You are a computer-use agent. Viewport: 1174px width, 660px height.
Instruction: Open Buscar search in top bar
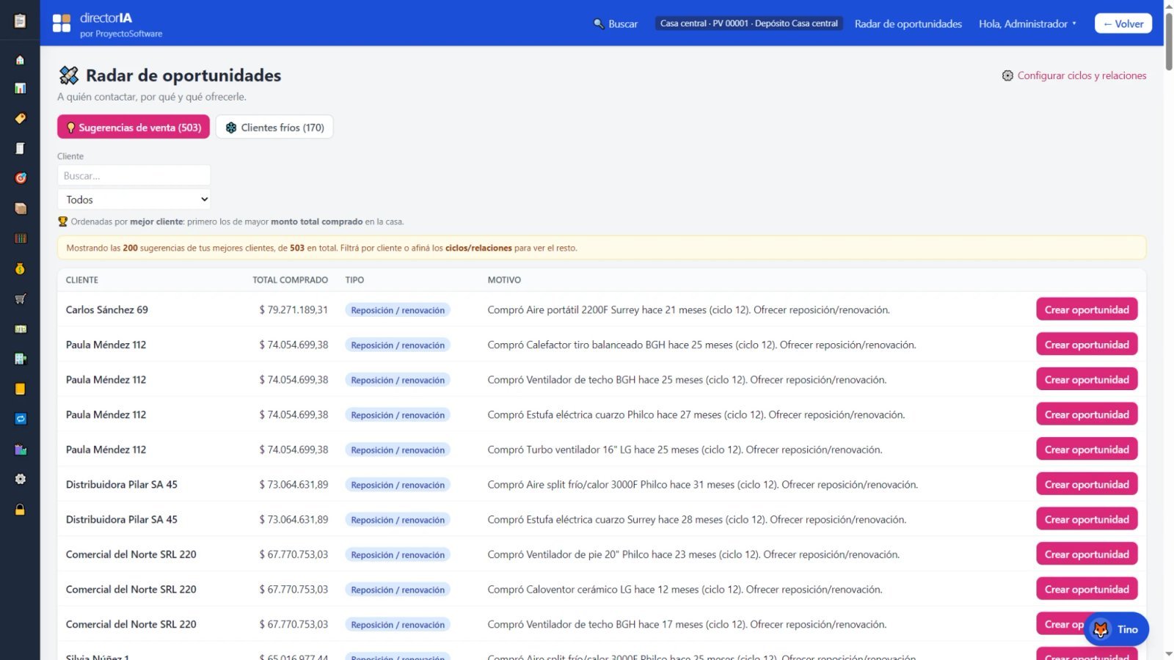point(616,23)
